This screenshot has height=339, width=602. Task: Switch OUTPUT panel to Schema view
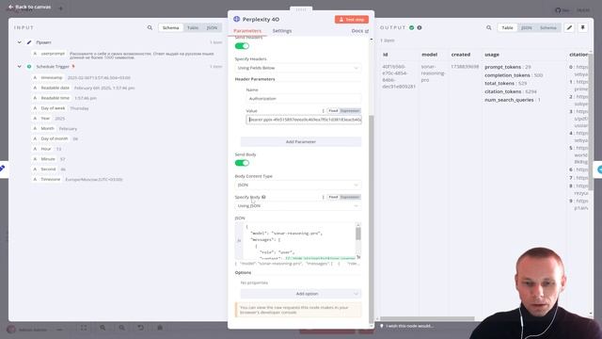click(x=547, y=27)
